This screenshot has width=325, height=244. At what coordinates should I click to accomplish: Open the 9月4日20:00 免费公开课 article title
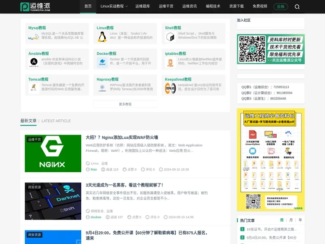pyautogui.click(x=147, y=235)
